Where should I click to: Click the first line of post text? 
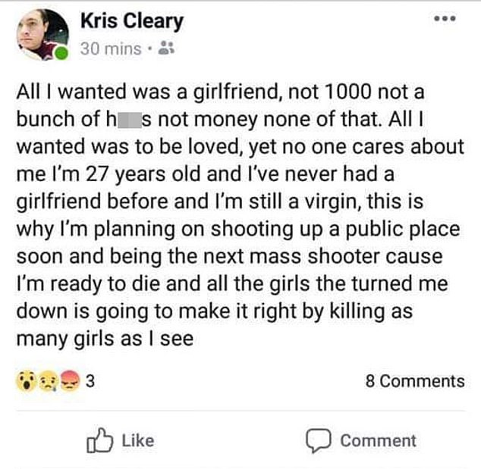pyautogui.click(x=220, y=95)
